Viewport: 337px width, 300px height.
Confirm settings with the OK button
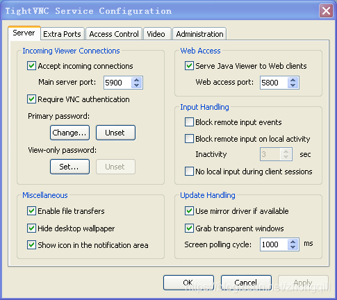click(x=188, y=283)
